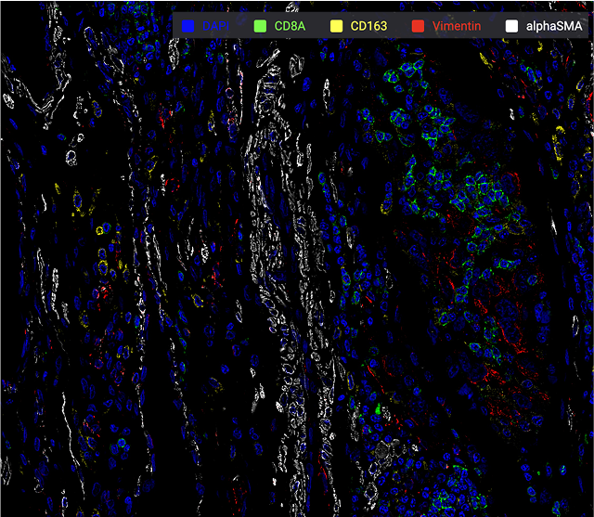The image size is (594, 517).
Task: Click the green CD8A color swatch
Action: (260, 26)
